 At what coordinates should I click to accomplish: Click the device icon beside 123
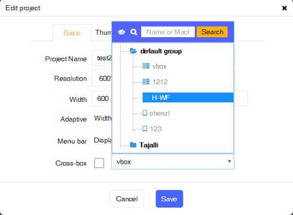click(x=145, y=129)
